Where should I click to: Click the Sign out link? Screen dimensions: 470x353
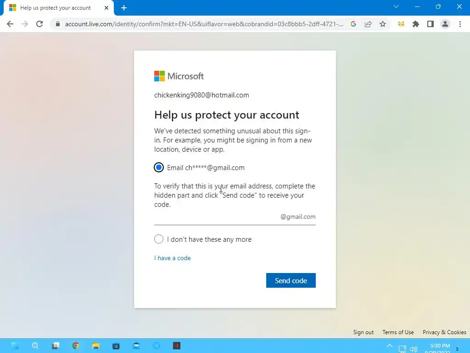point(364,332)
